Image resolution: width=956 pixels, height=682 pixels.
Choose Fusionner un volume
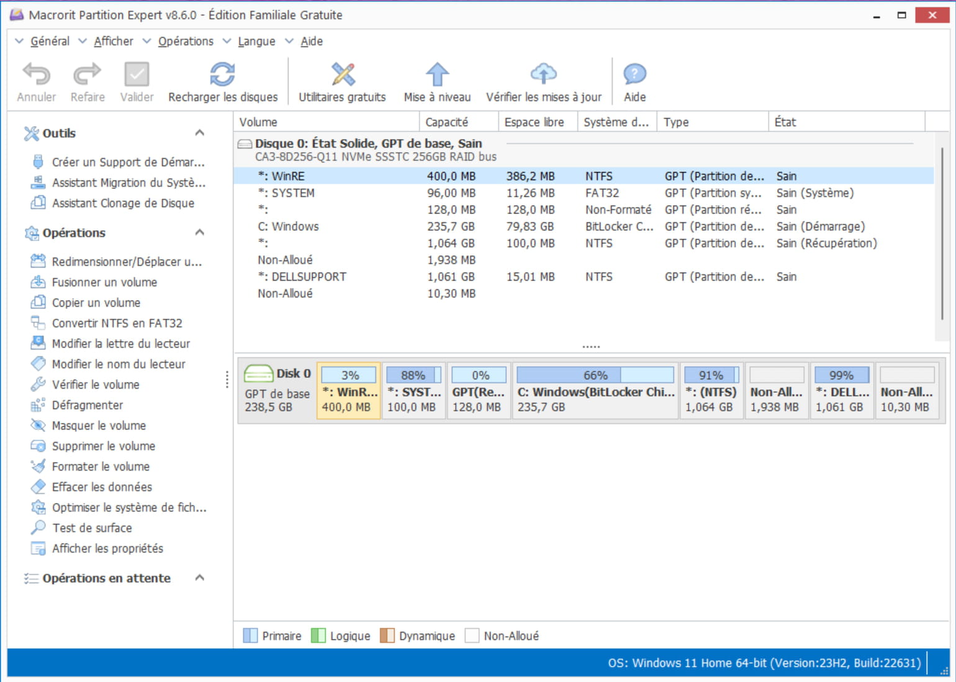[x=94, y=282]
